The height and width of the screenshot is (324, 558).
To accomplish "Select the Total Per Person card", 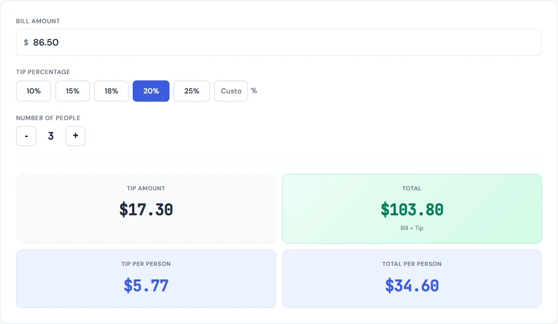I will pyautogui.click(x=412, y=278).
